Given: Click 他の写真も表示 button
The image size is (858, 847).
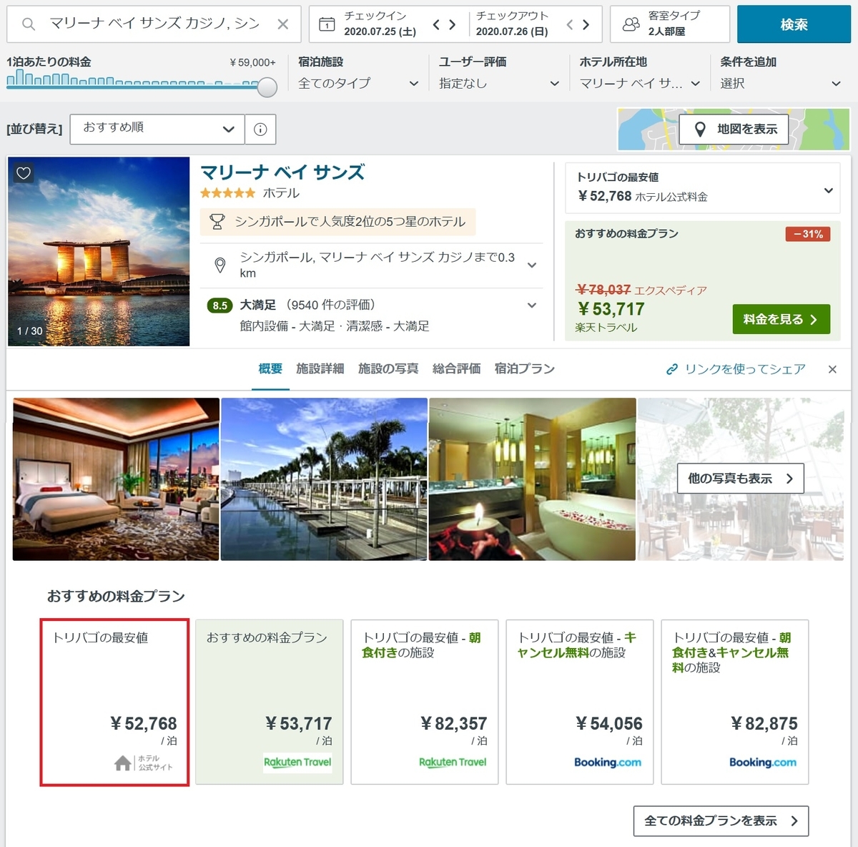Looking at the screenshot, I should 741,479.
